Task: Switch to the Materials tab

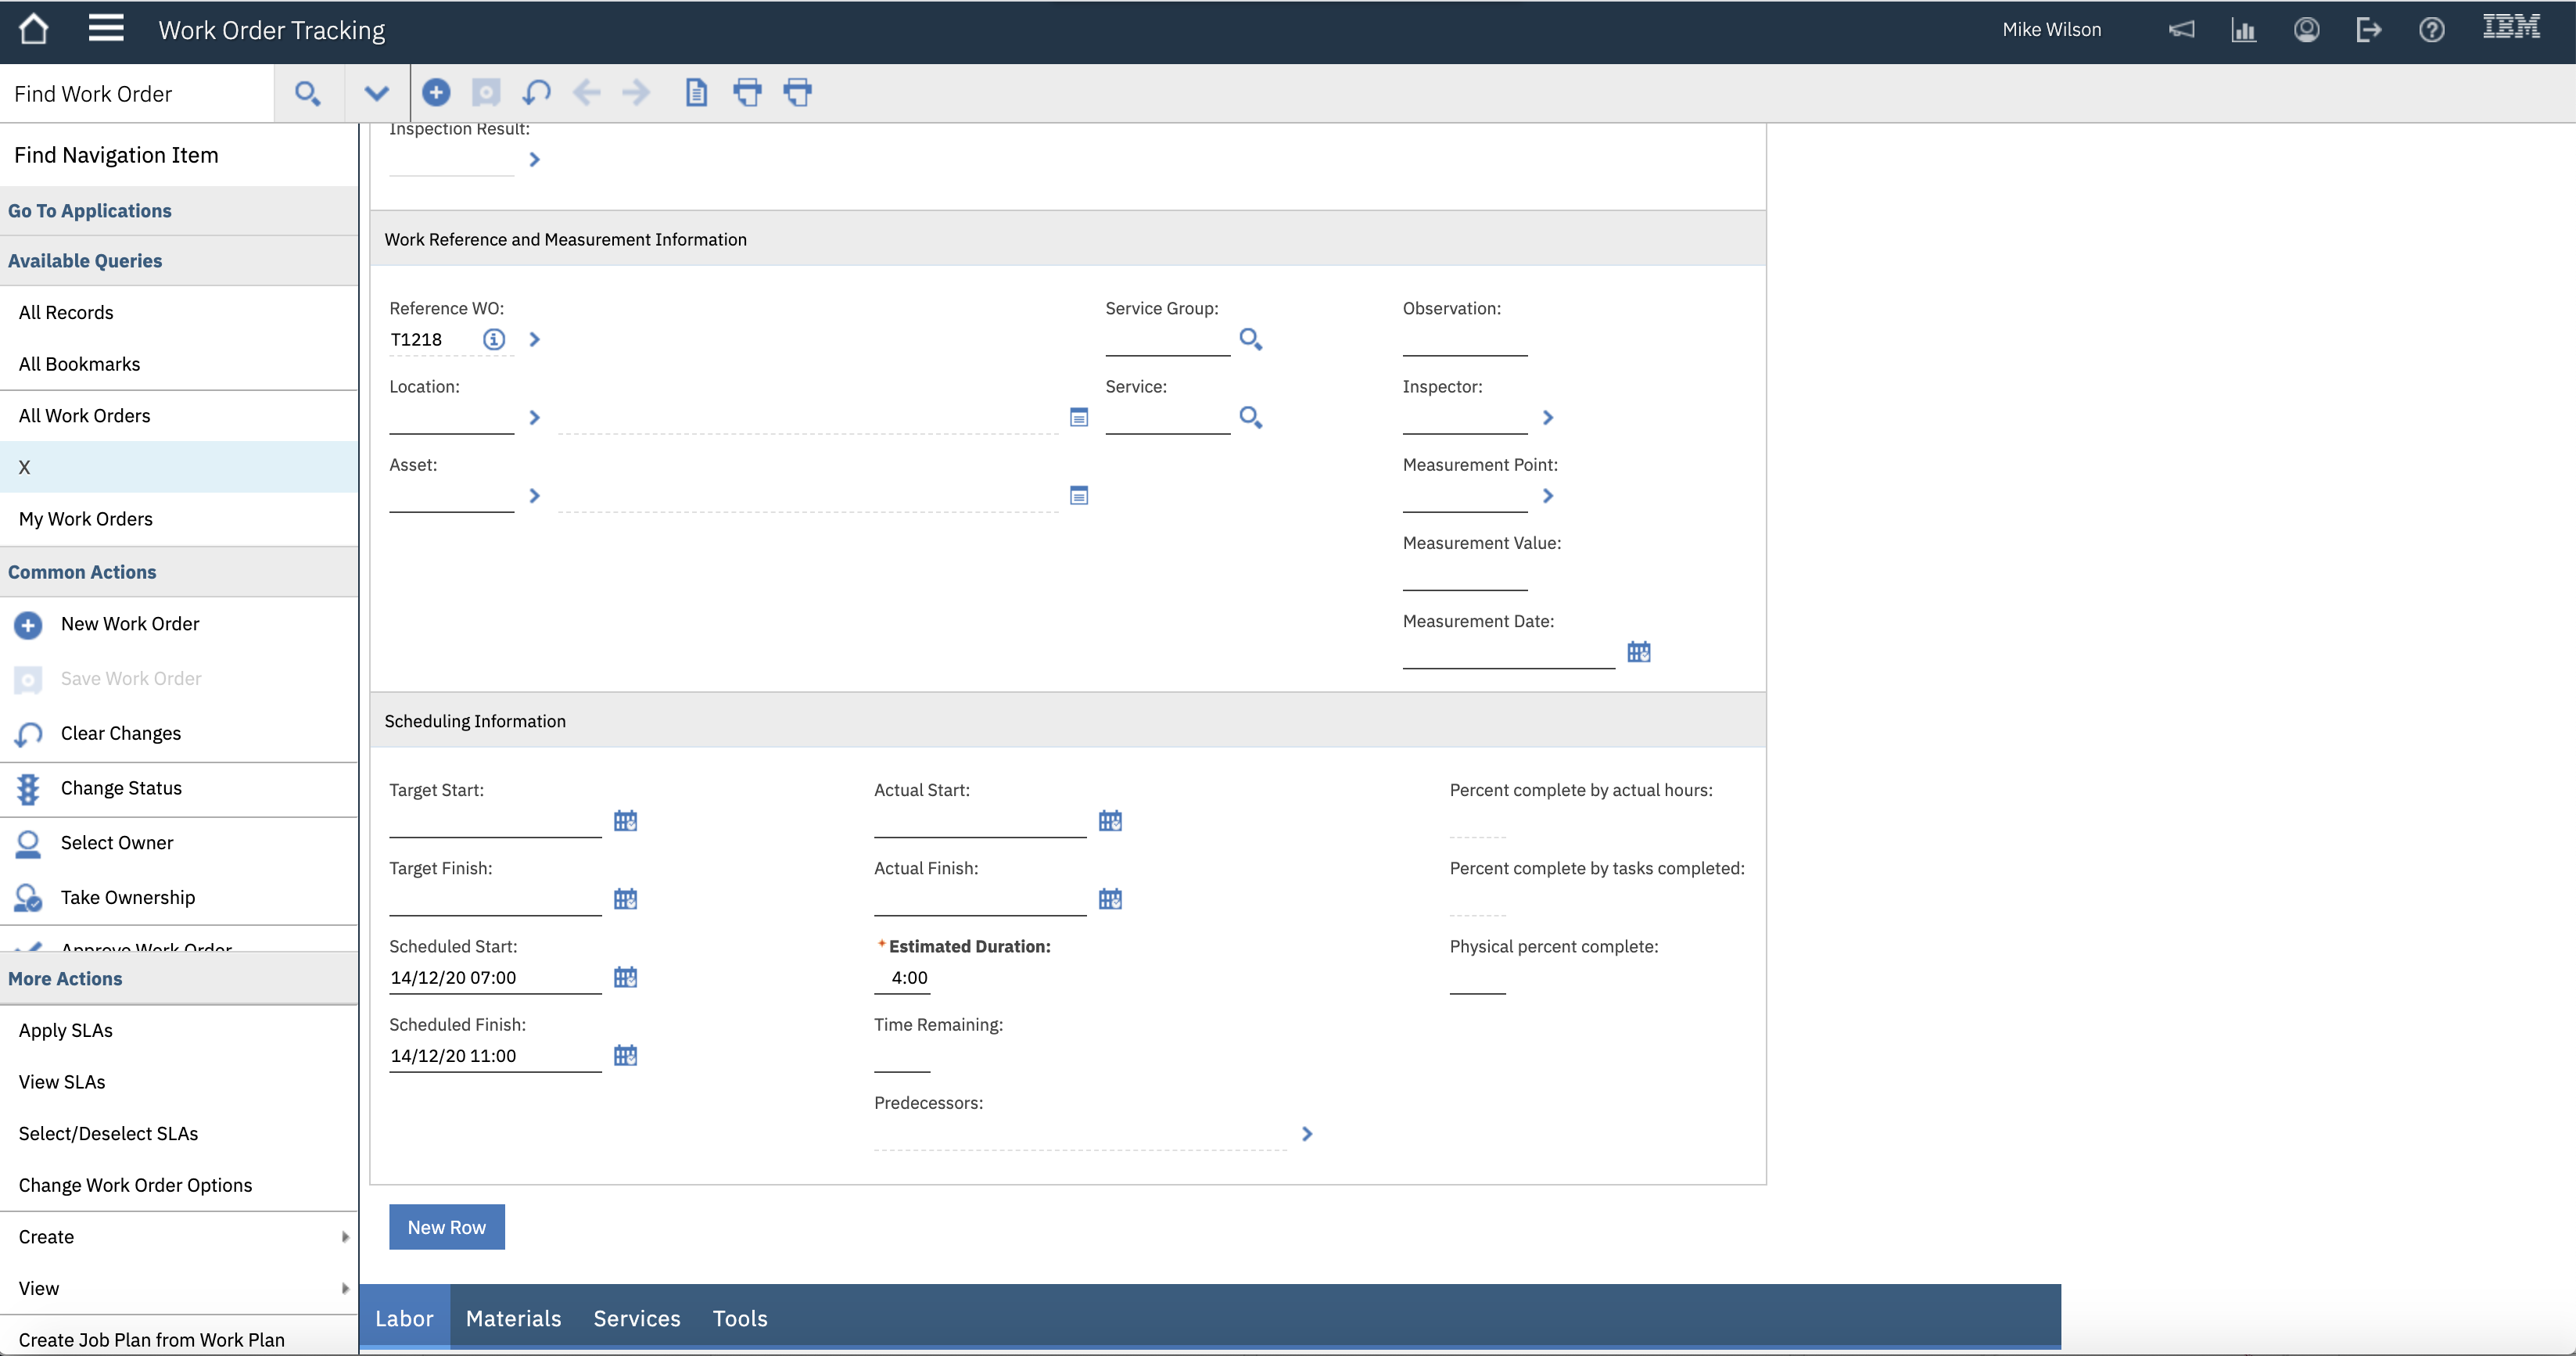Action: click(x=513, y=1318)
